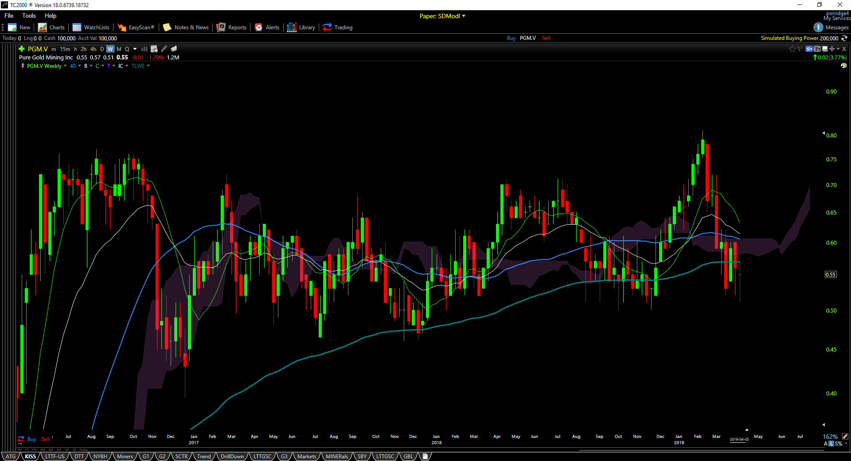Click the green plus add indicator icon

tap(21, 49)
